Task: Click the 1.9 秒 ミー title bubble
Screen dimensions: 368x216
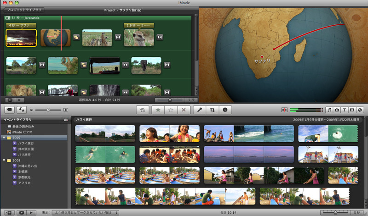Action: (x=139, y=25)
